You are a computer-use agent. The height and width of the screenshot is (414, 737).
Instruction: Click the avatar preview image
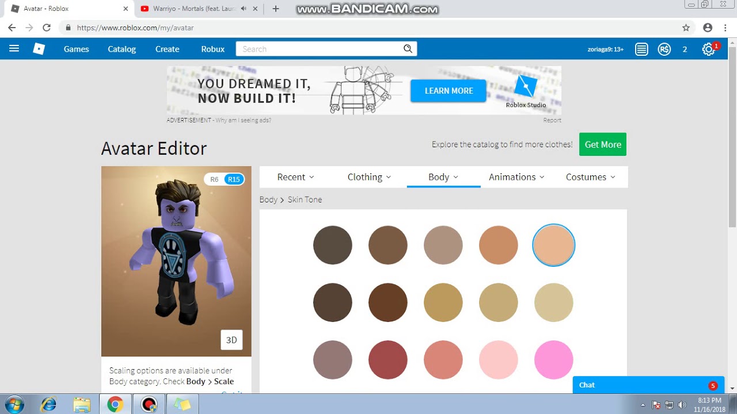tap(176, 261)
